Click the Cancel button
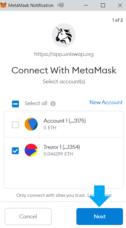The image size is (126, 228). point(28,216)
